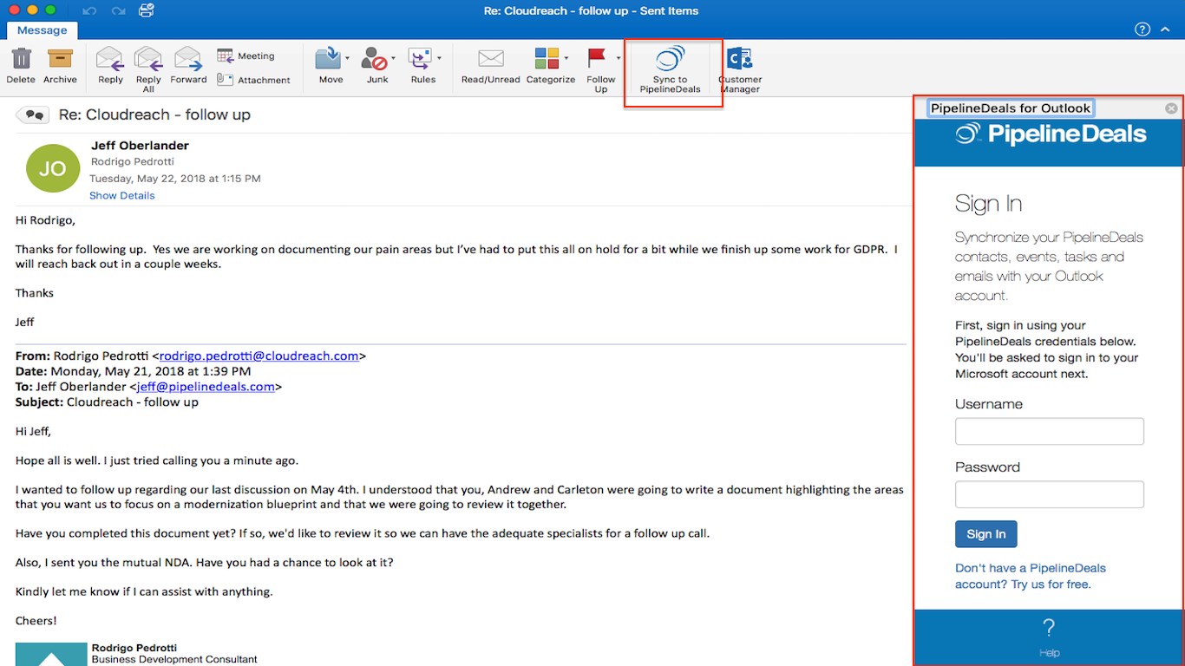Open the Rules button

[x=422, y=66]
